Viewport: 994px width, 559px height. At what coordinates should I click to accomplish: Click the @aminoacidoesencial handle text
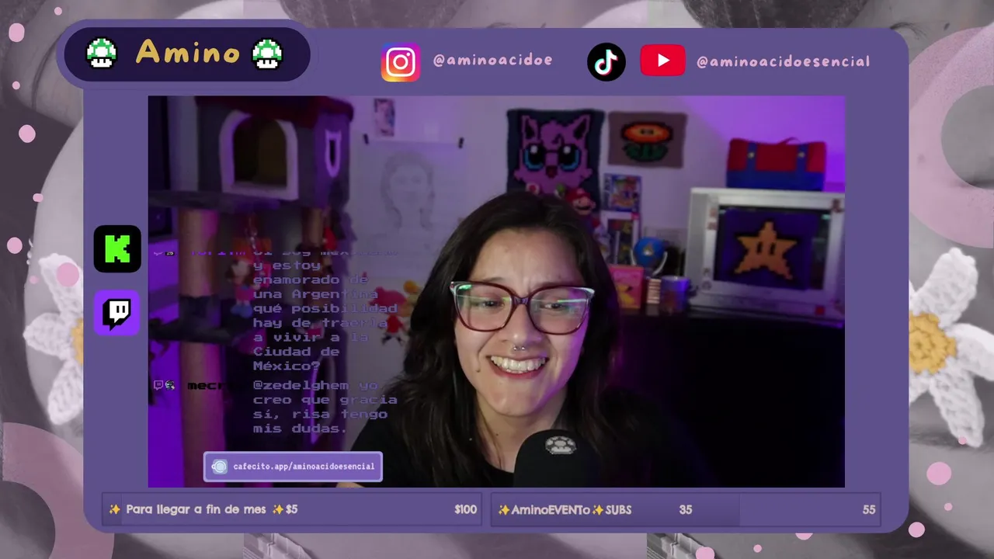pyautogui.click(x=783, y=61)
